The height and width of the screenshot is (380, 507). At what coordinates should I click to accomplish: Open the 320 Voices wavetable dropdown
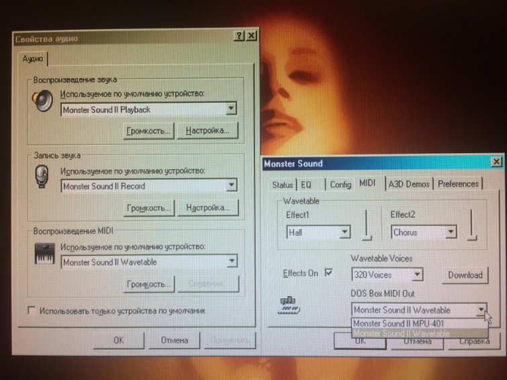coord(417,275)
